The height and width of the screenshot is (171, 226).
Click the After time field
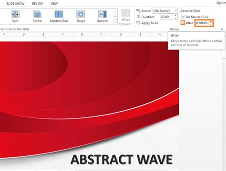(202, 23)
